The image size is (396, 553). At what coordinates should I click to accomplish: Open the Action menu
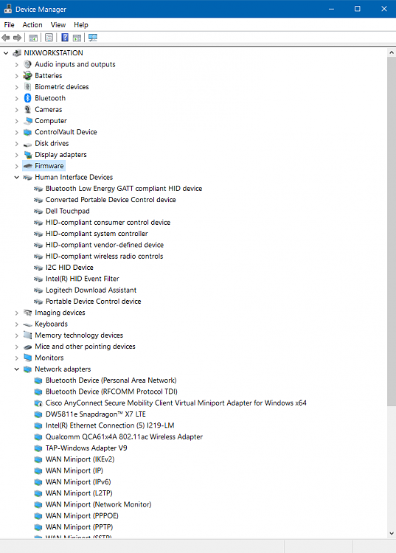[x=32, y=24]
